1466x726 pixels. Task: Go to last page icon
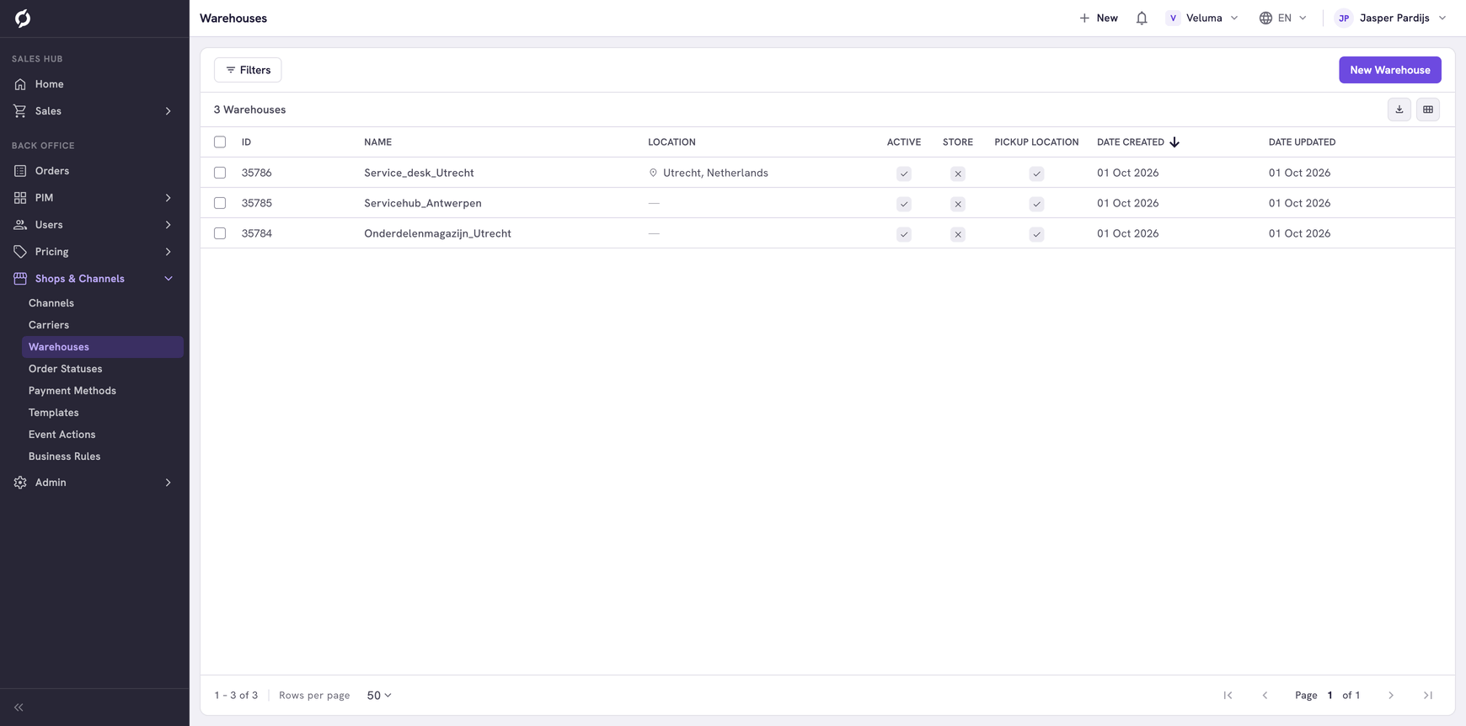1428,696
